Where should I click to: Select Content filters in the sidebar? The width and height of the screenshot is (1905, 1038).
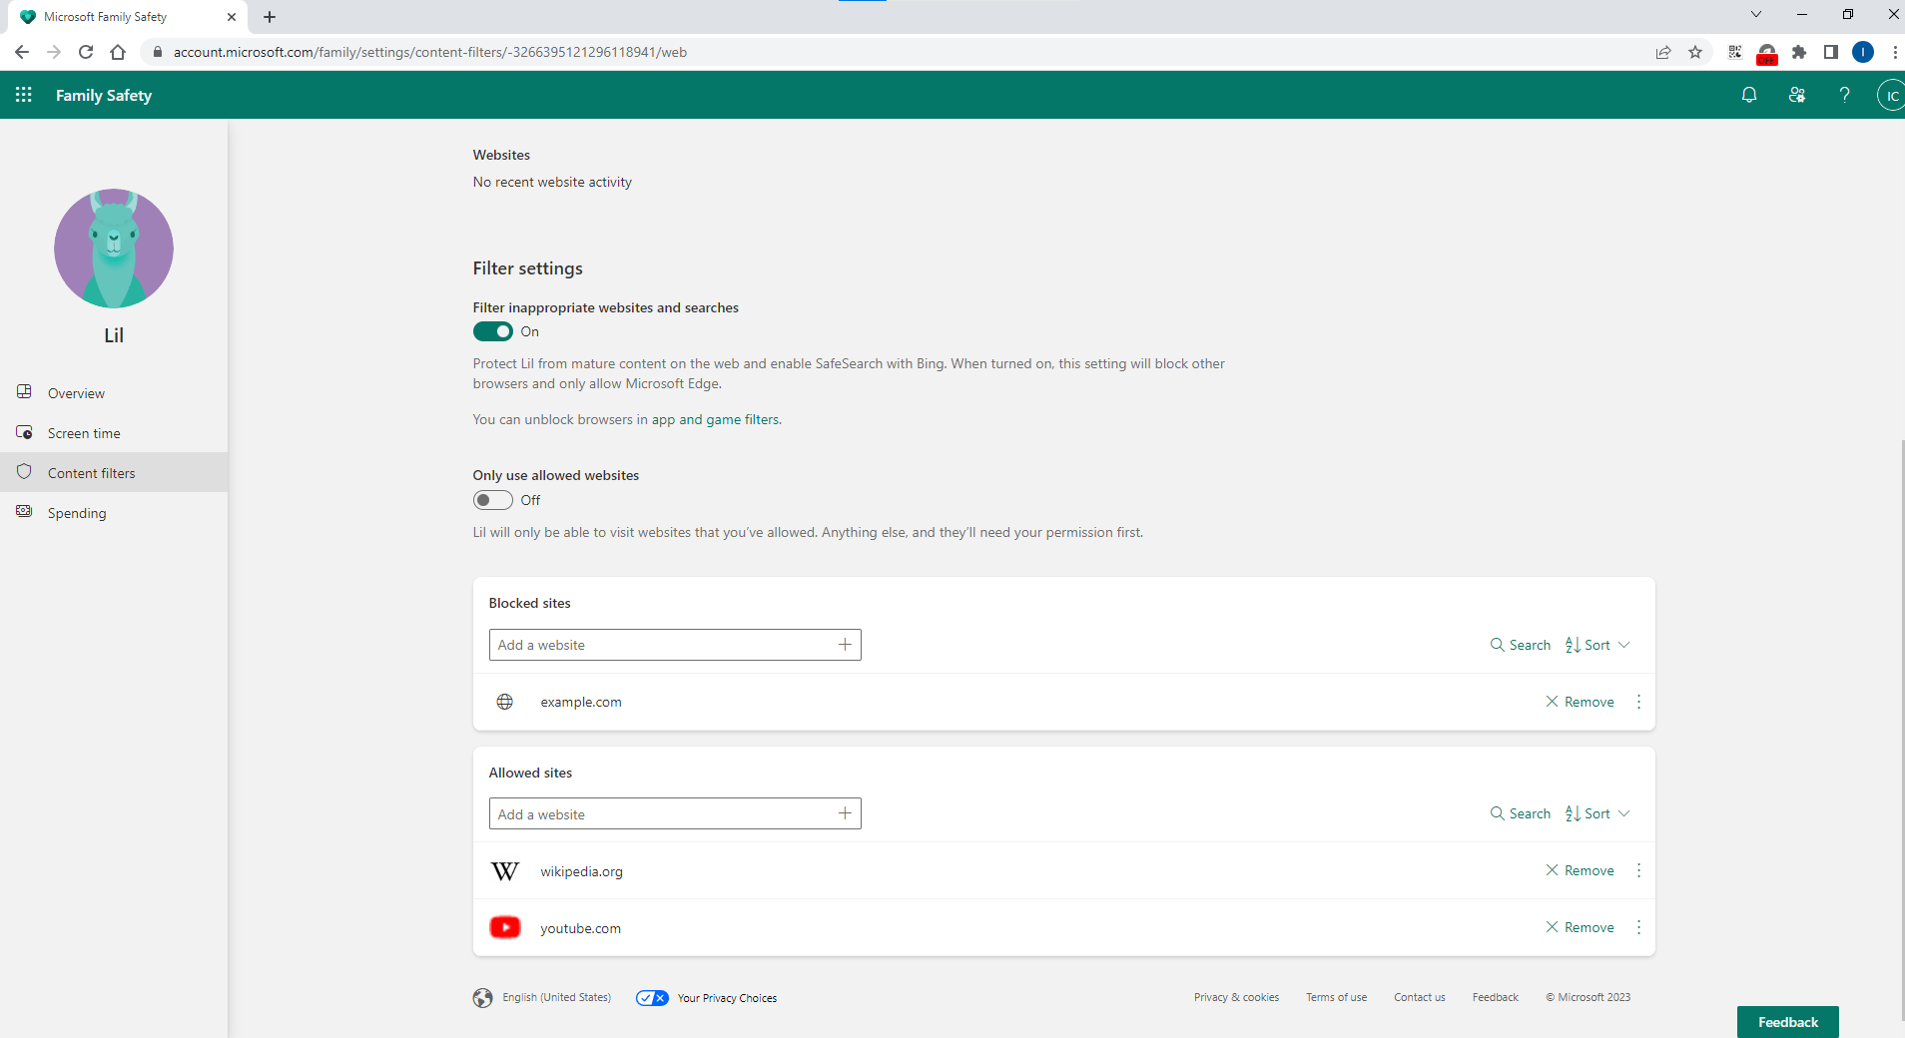pos(114,472)
